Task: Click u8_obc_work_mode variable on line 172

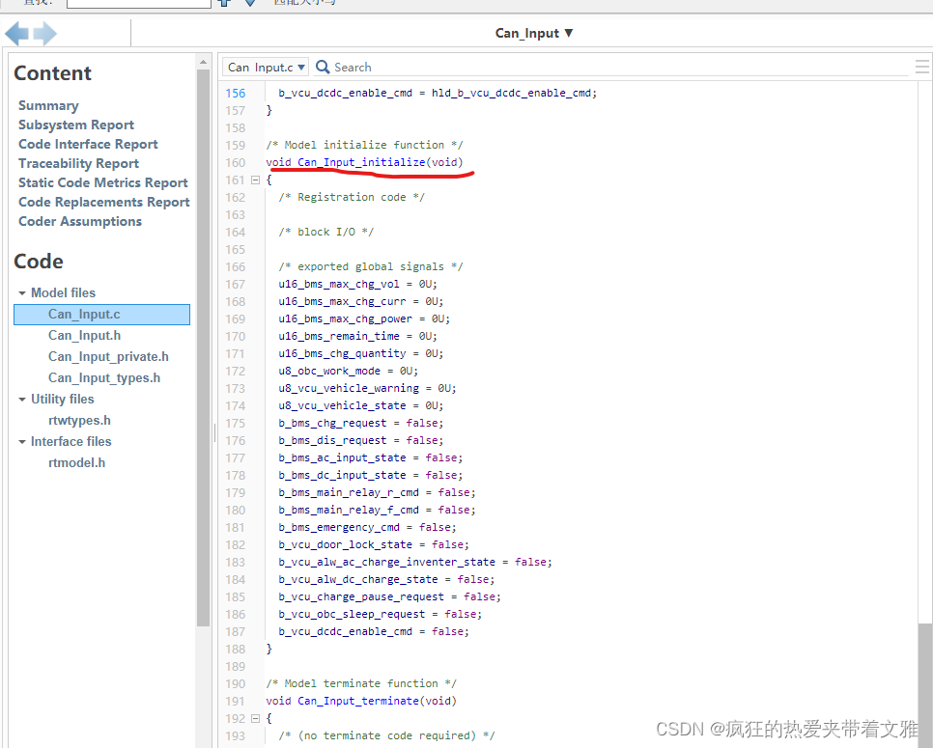Action: (x=329, y=371)
